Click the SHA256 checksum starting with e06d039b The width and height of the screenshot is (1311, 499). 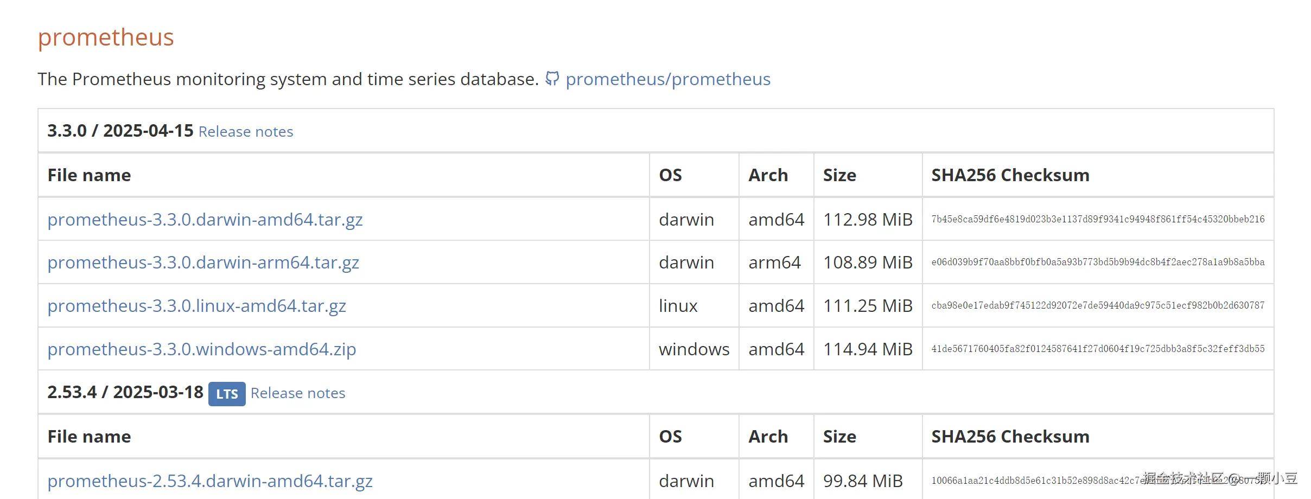(1098, 263)
